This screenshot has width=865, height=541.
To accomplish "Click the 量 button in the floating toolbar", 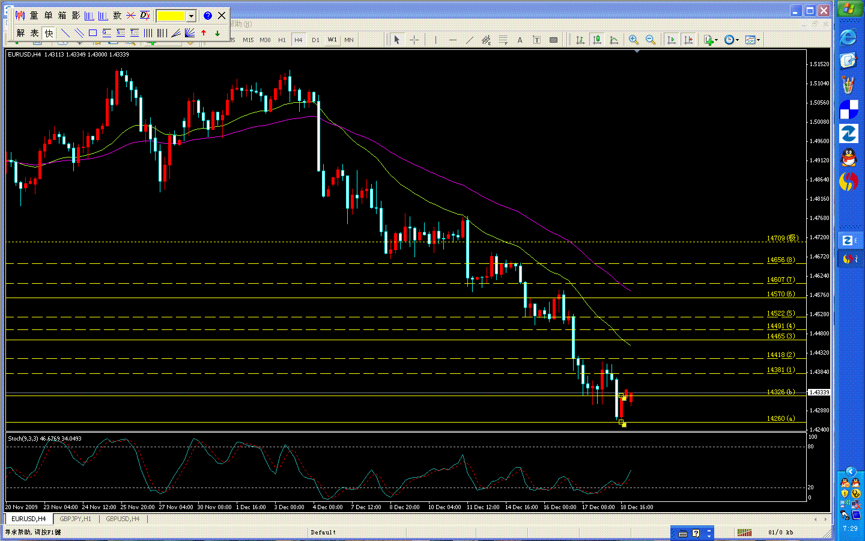I will click(34, 16).
